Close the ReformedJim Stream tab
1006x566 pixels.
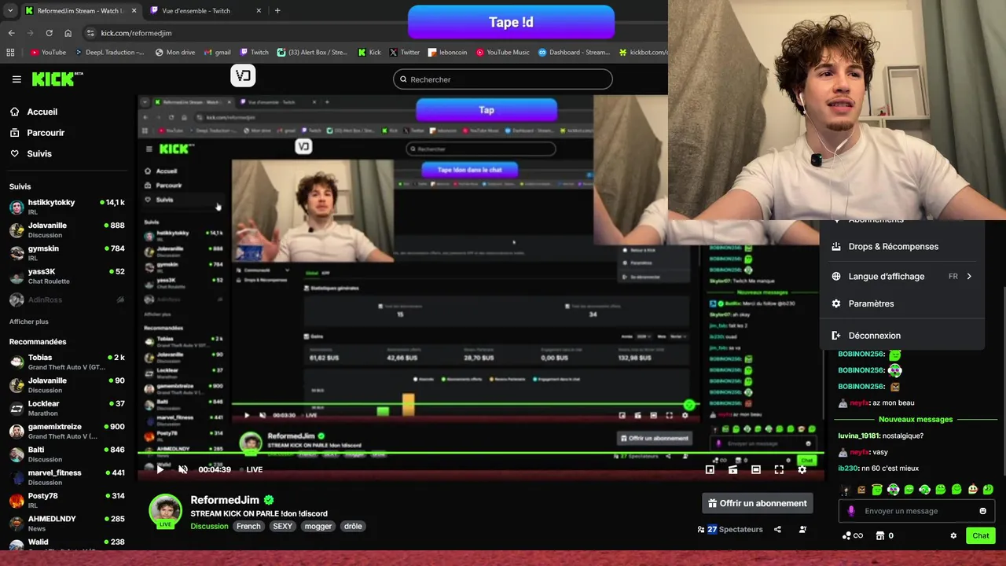pyautogui.click(x=134, y=11)
